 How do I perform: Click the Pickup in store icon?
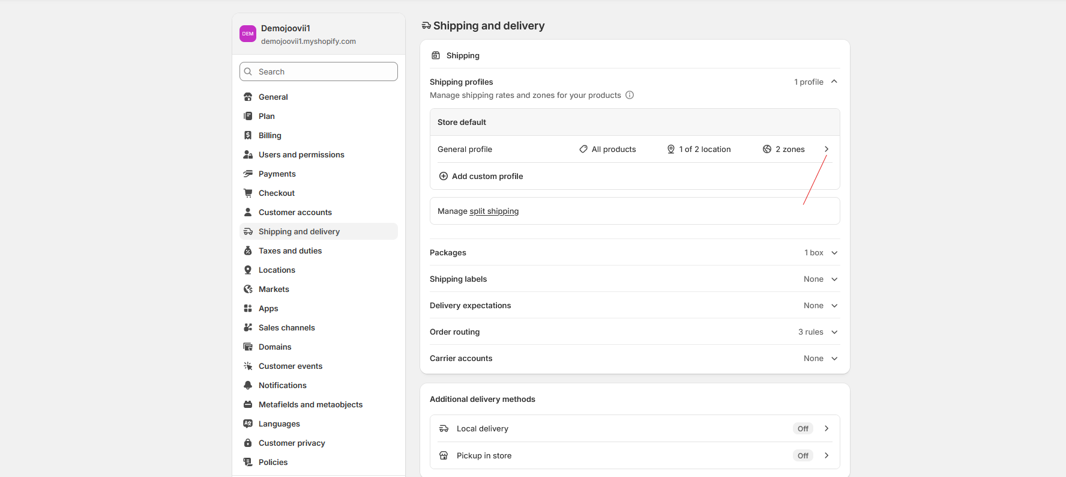tap(444, 455)
